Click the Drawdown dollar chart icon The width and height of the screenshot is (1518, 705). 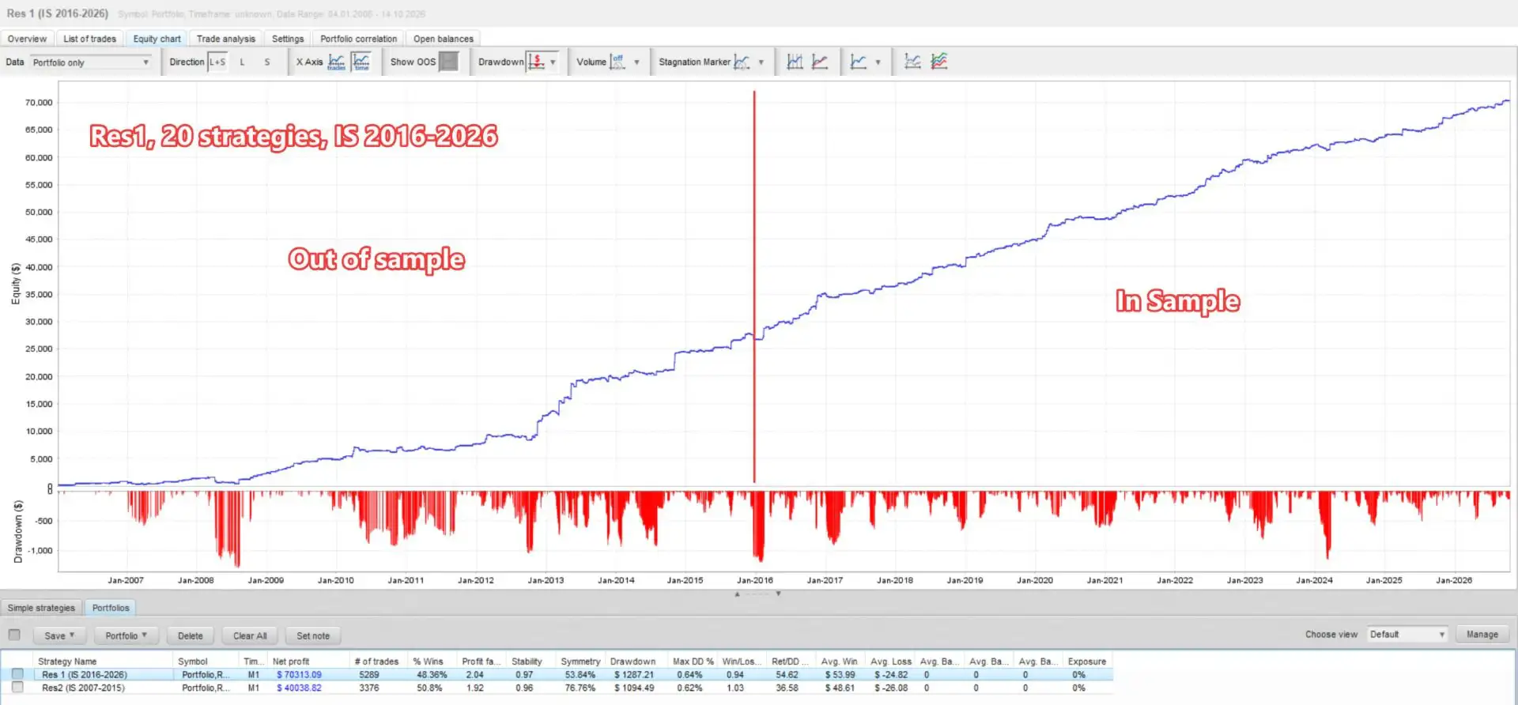click(x=537, y=62)
